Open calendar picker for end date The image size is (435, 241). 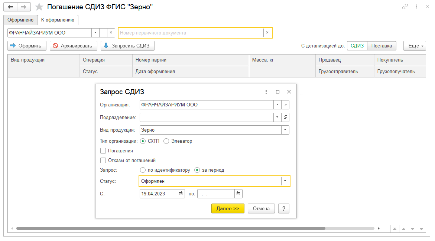click(238, 194)
